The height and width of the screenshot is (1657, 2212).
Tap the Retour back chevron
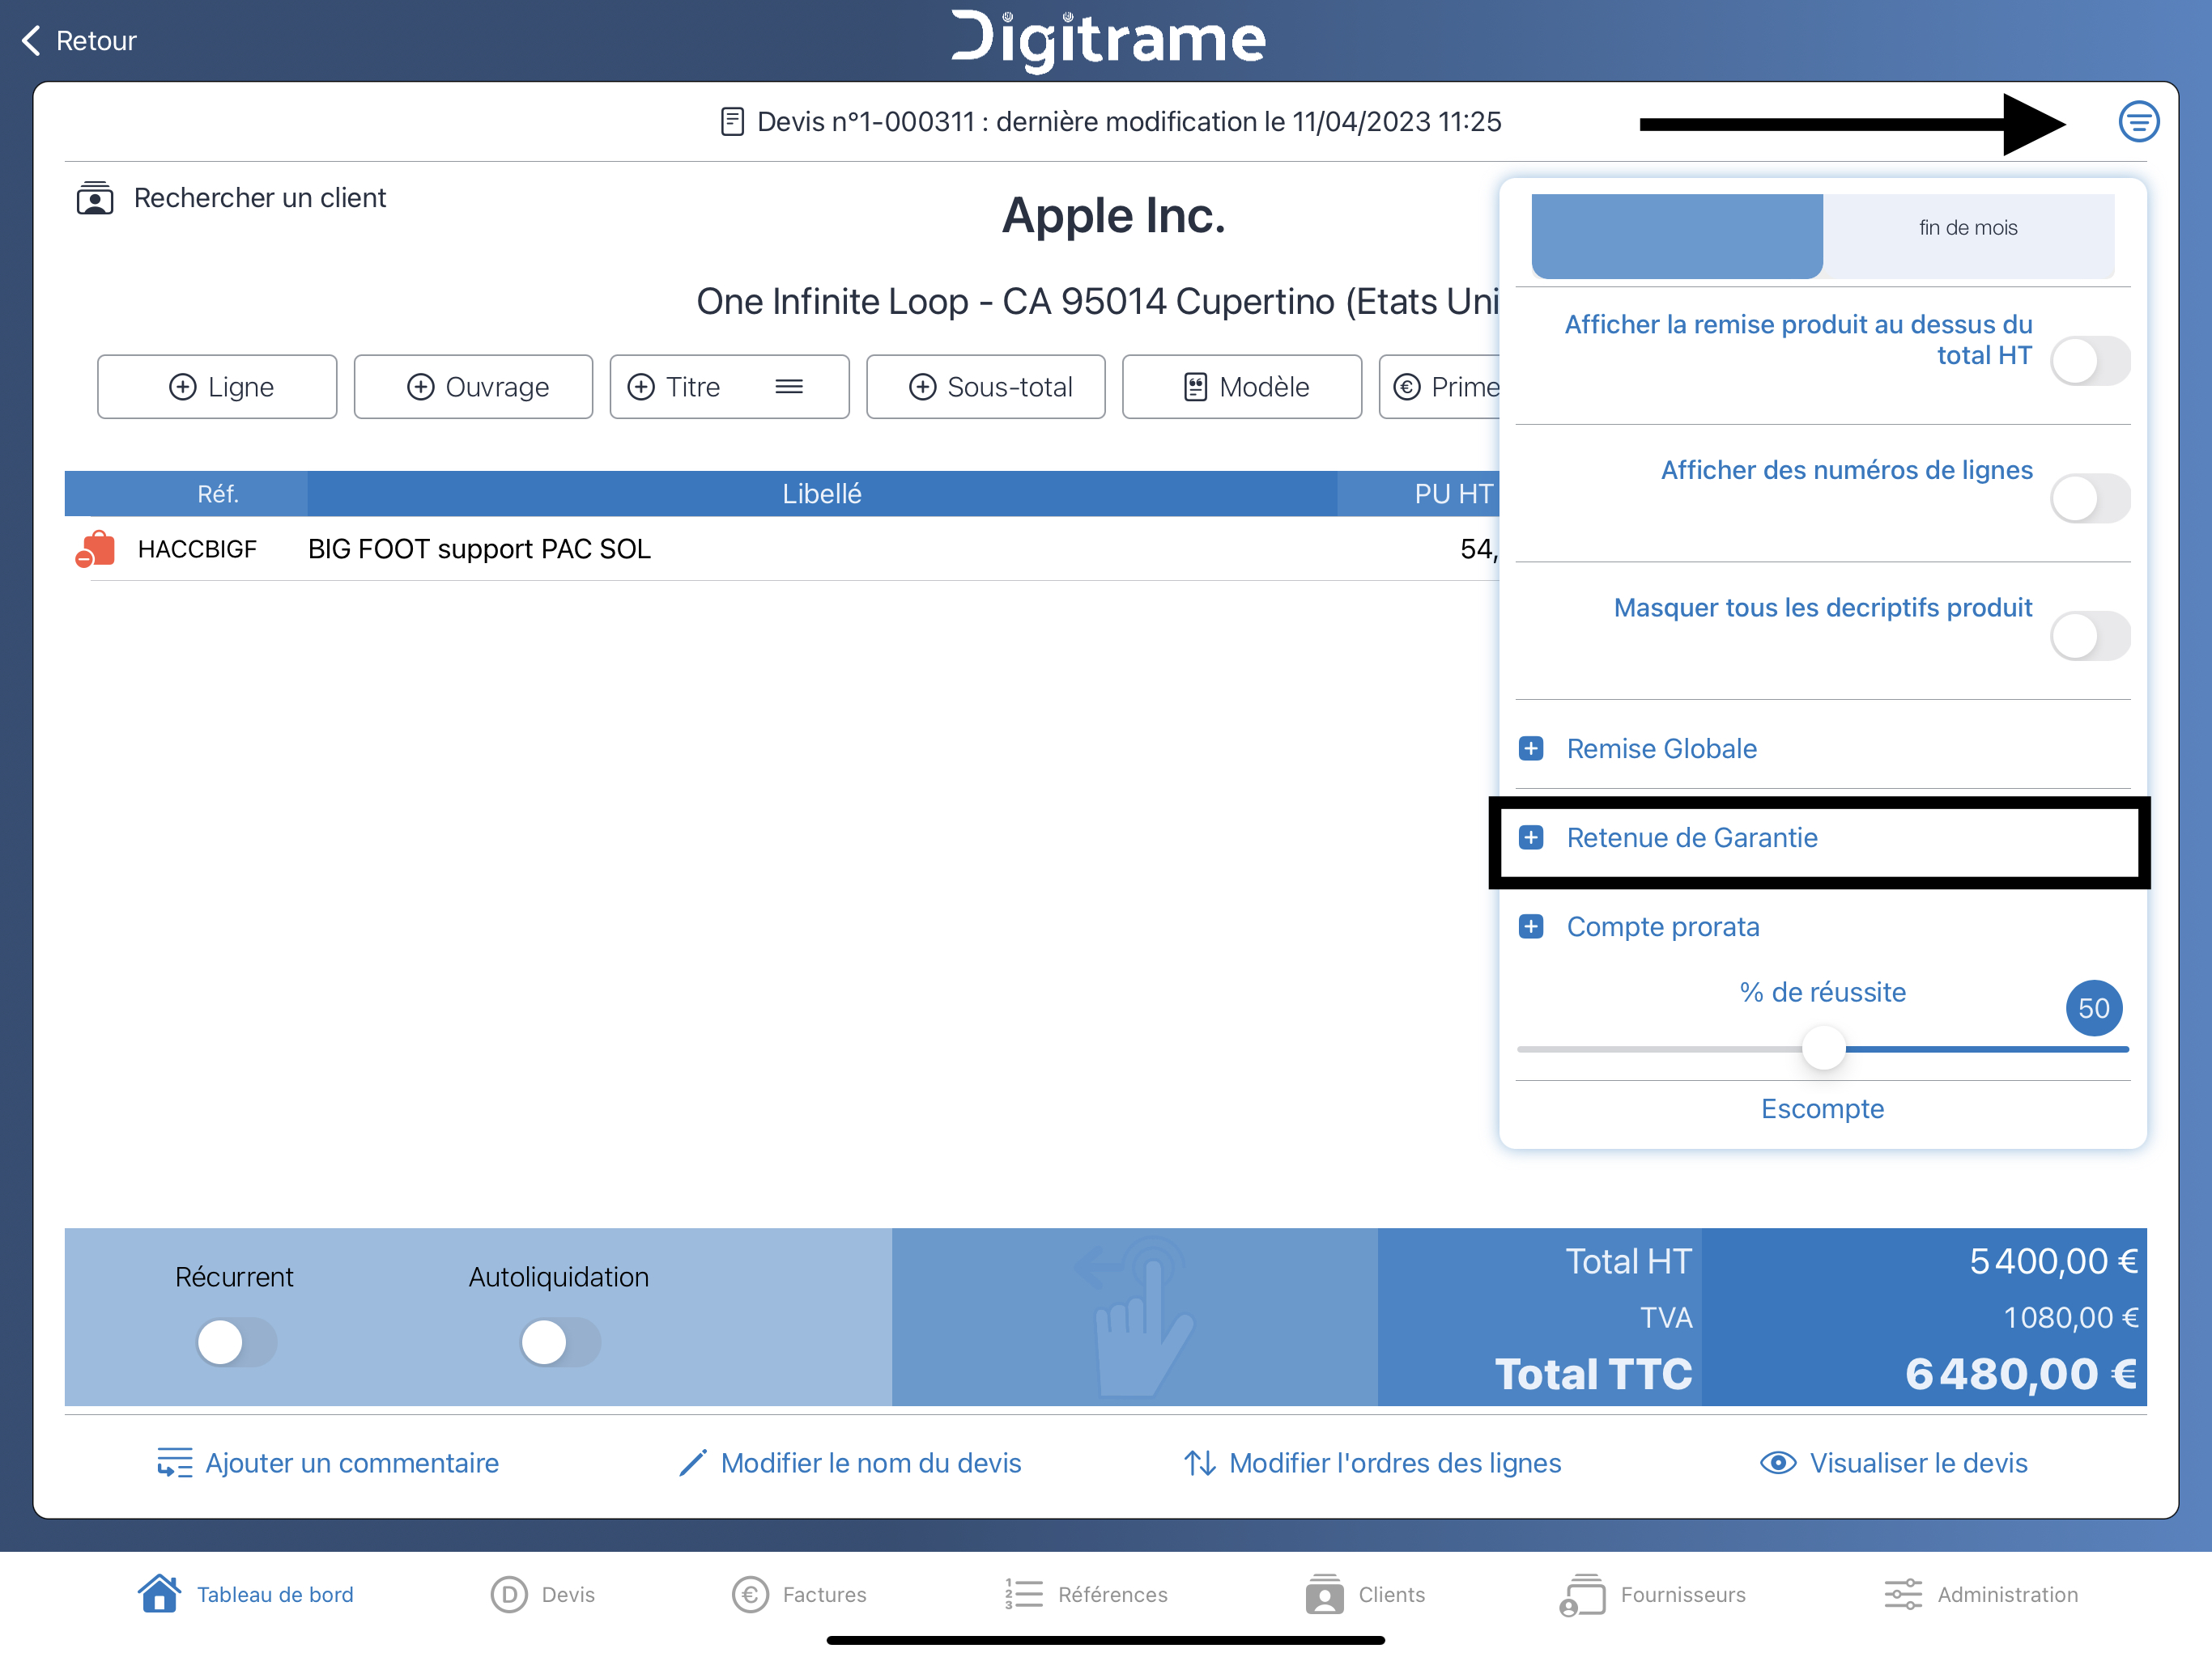31,41
